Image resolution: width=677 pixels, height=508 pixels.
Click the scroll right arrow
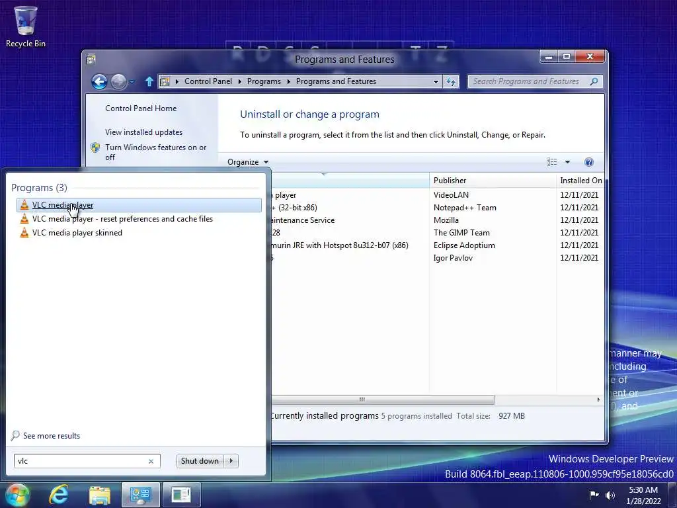click(x=598, y=400)
